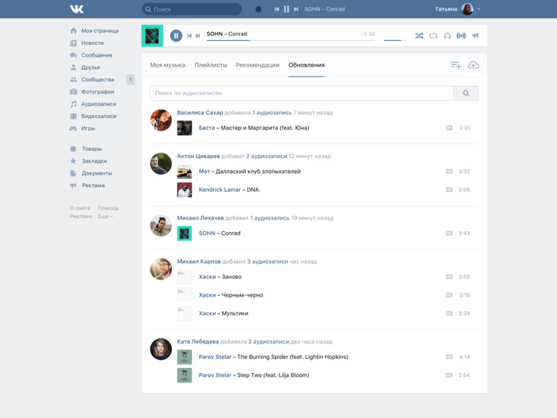
Task: Click Катя Лебедева avatar photo
Action: [161, 349]
